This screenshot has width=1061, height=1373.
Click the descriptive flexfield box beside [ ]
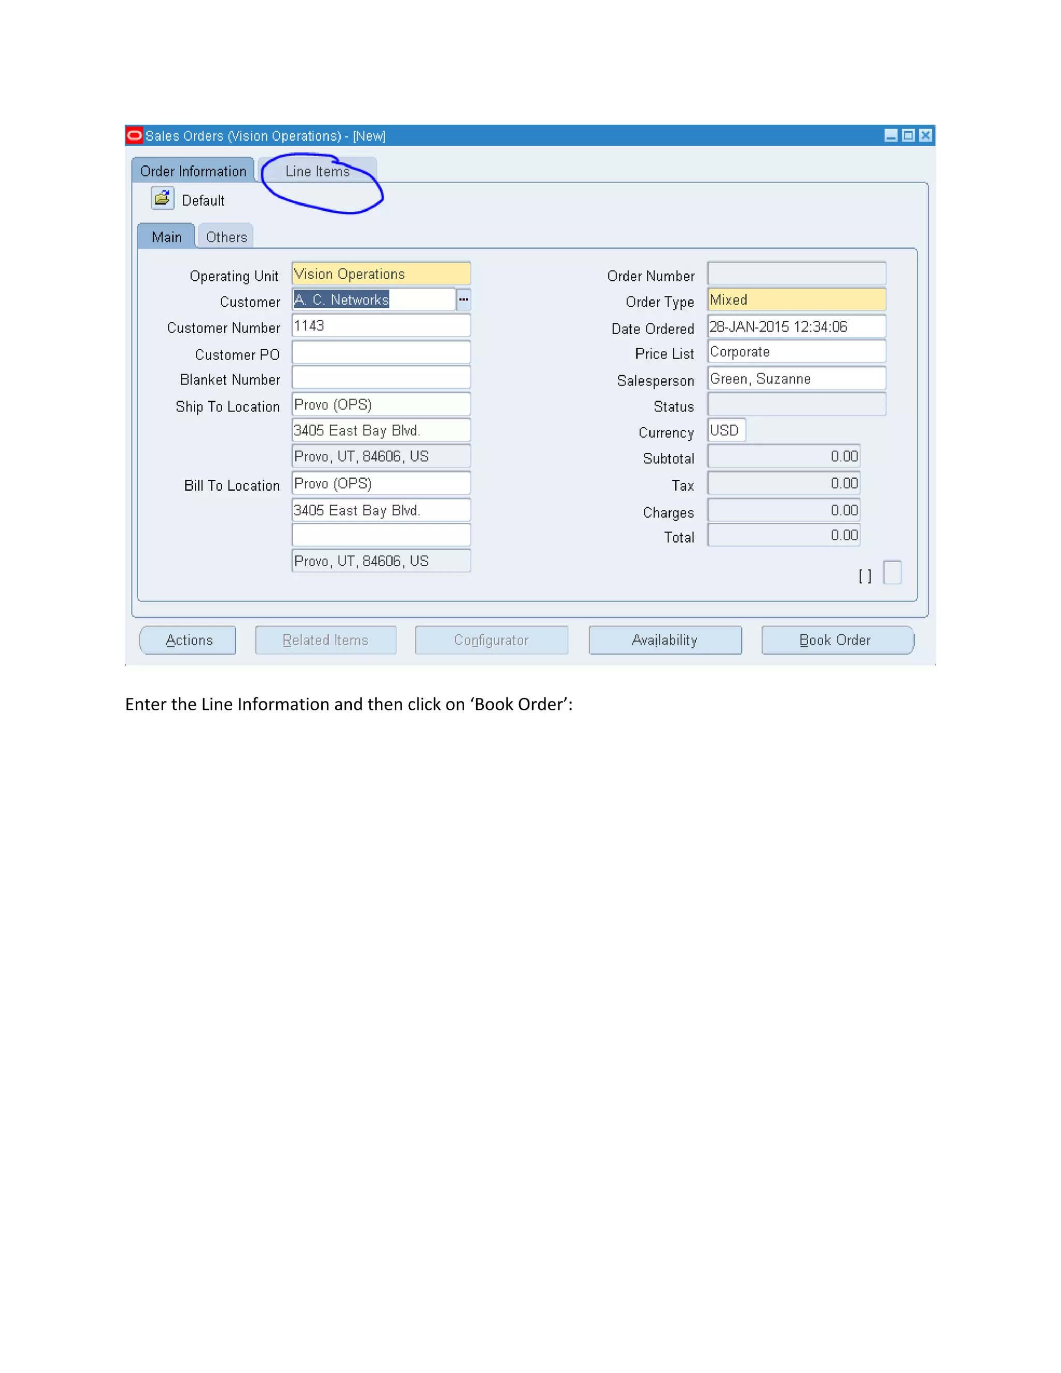(893, 573)
